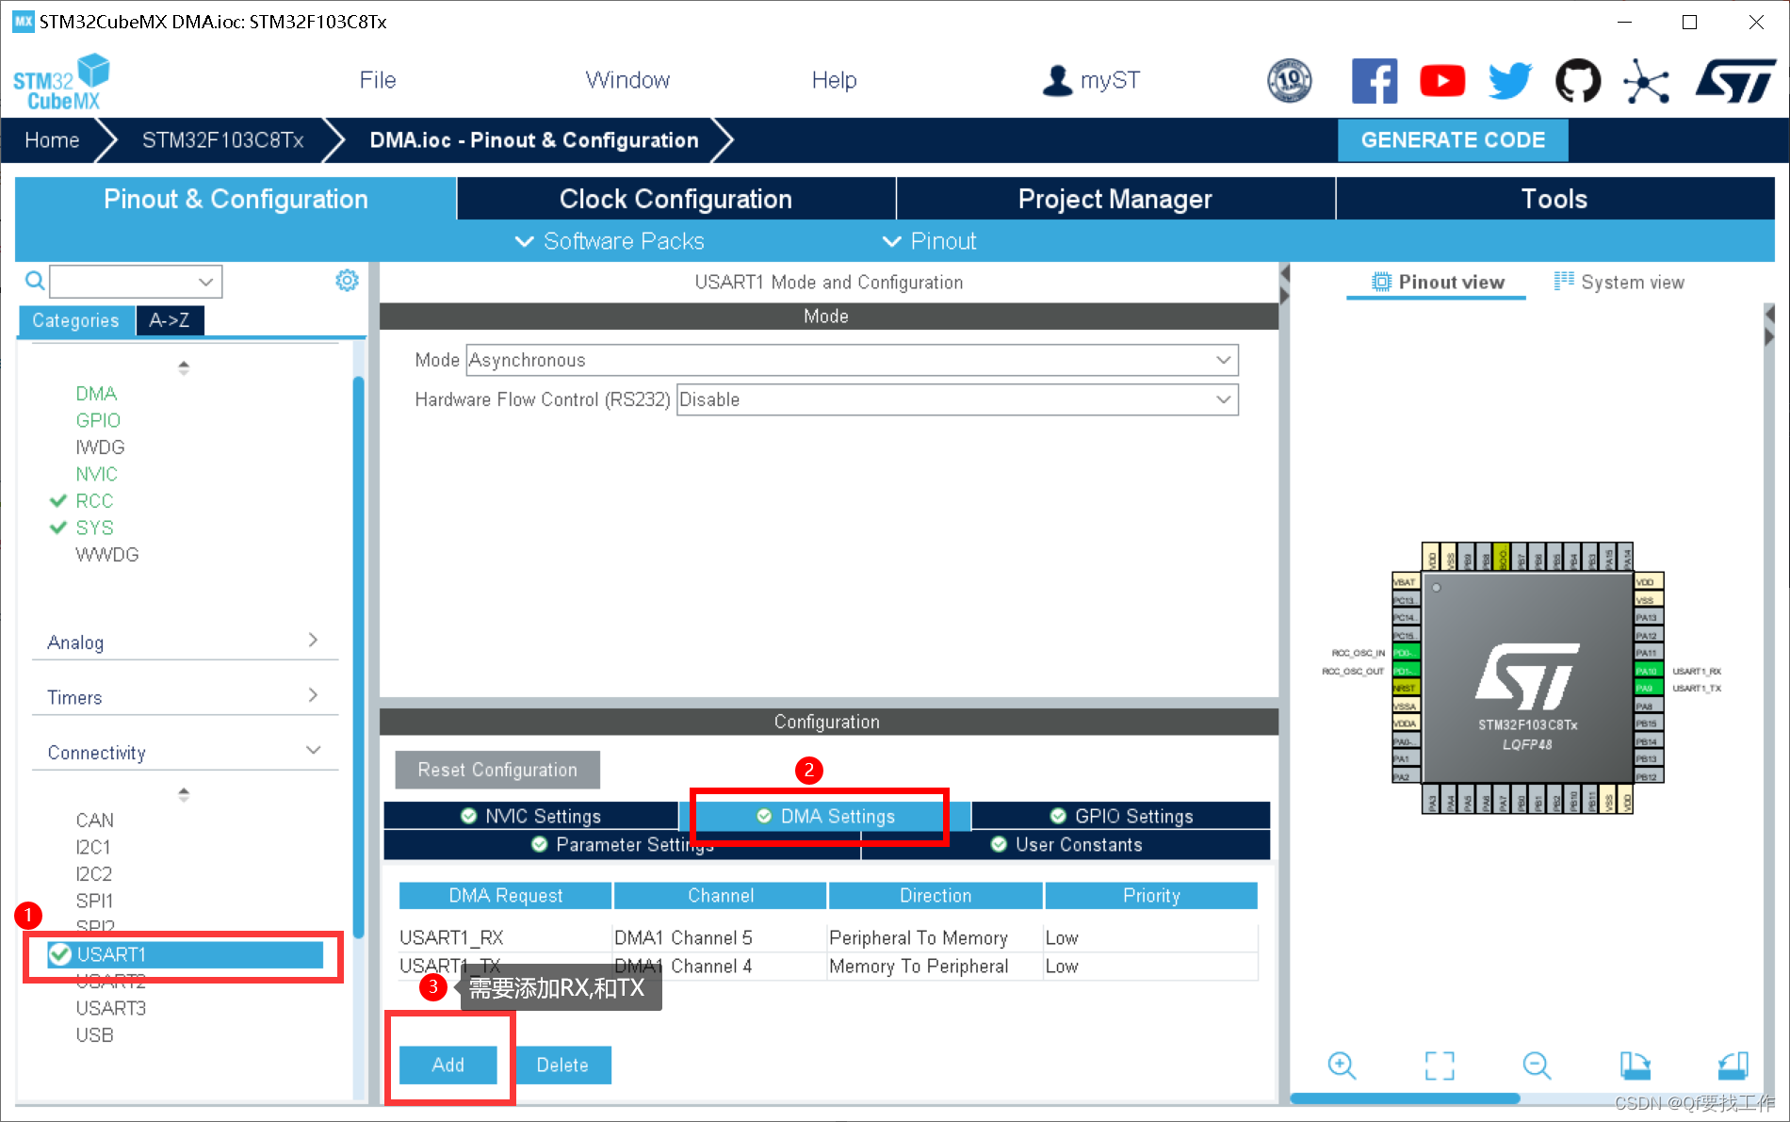Click the horizontal scrollbar under pinout view
1790x1122 pixels.
[1405, 1098]
